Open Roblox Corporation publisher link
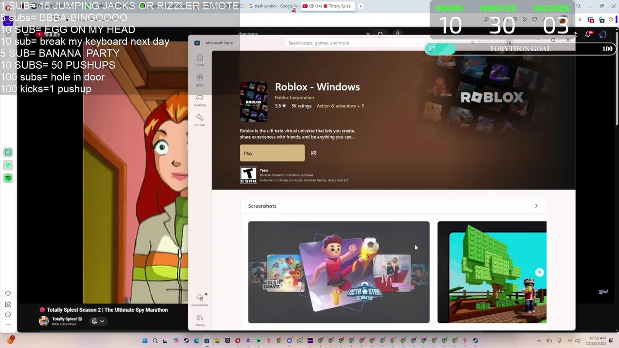Screen dimensions: 619x348 pyautogui.click(x=294, y=97)
